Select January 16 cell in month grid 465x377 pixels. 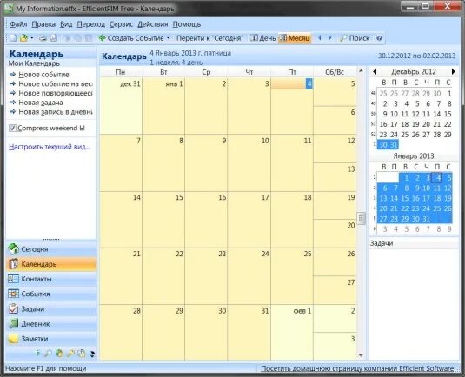pyautogui.click(x=206, y=220)
